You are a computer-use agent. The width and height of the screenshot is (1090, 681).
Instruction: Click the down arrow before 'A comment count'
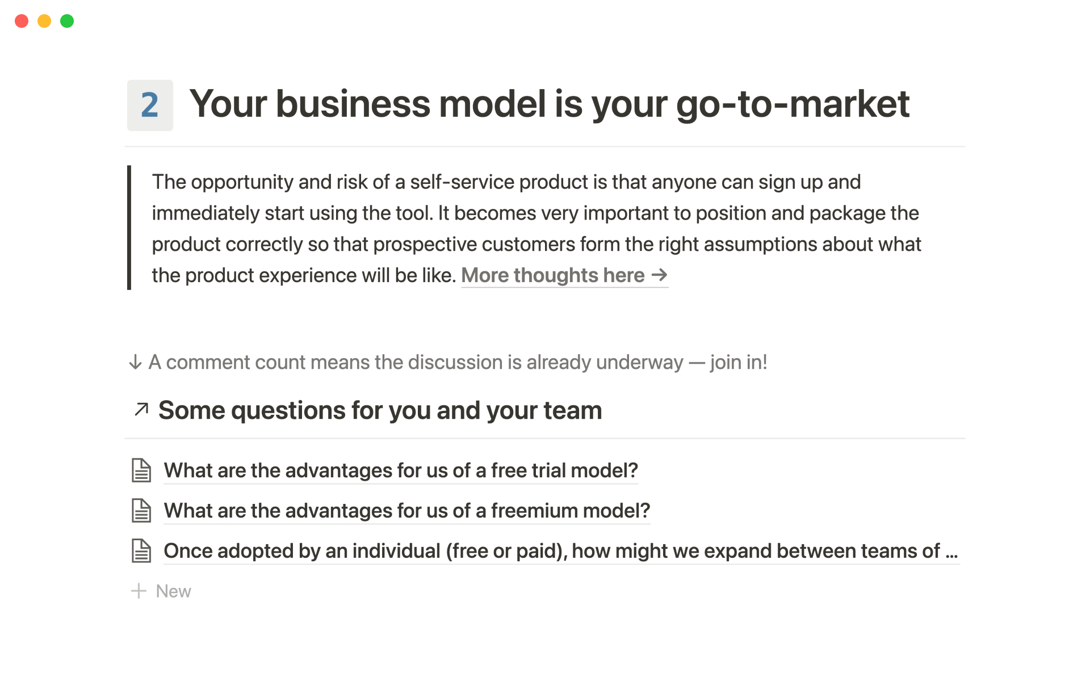[x=135, y=362]
